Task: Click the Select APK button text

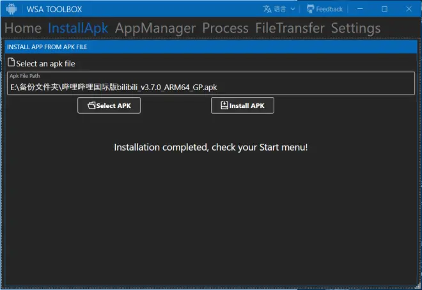Action: click(114, 105)
